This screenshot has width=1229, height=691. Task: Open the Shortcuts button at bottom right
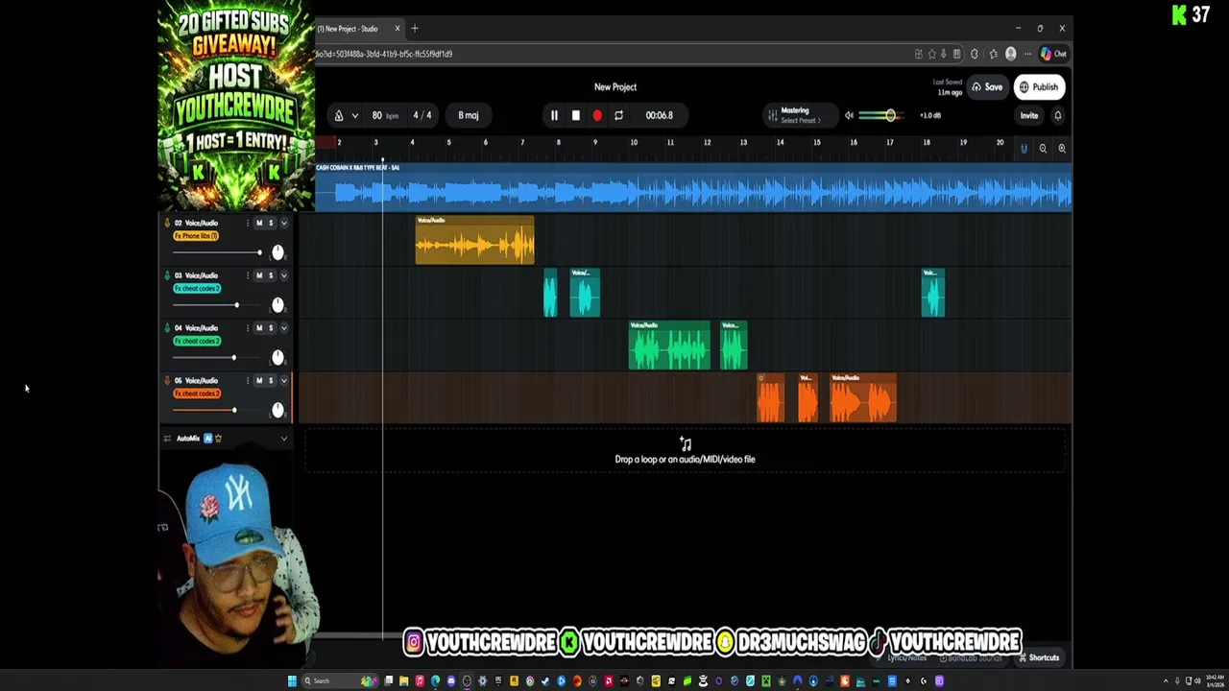[1038, 658]
